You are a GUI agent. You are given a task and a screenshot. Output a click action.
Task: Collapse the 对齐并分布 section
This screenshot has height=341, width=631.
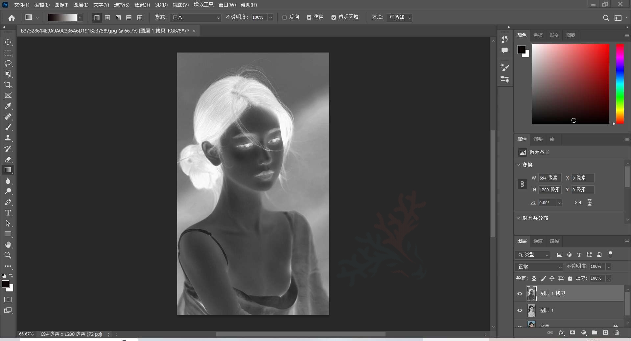tap(518, 218)
